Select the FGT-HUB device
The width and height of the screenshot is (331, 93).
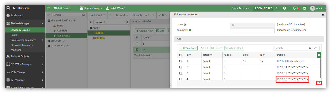(x=62, y=31)
